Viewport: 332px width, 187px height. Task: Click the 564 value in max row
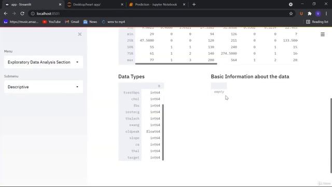click(x=234, y=60)
